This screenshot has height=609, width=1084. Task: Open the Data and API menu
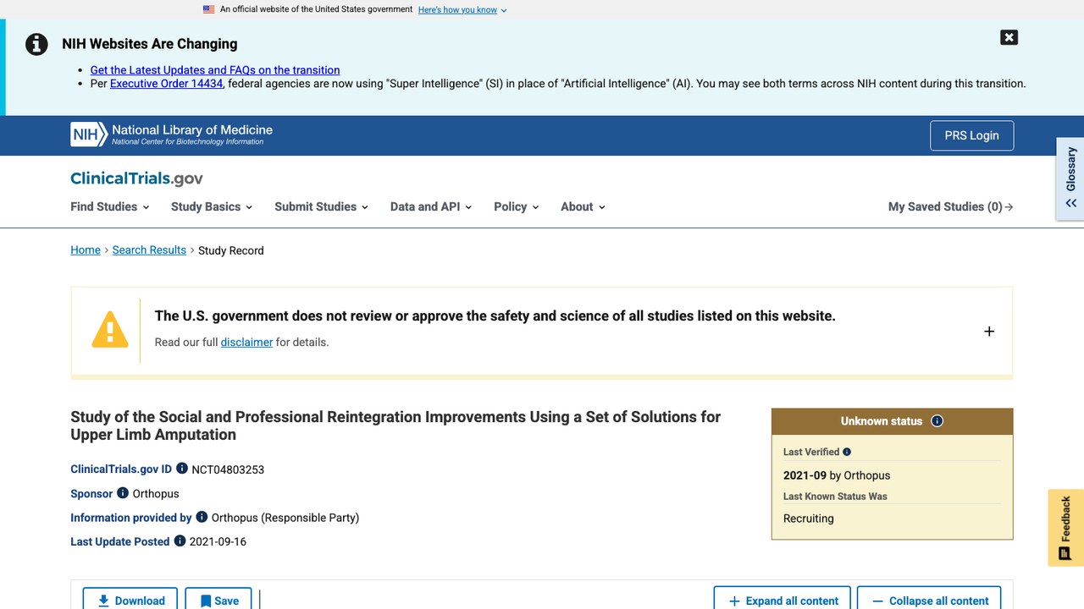pos(431,206)
